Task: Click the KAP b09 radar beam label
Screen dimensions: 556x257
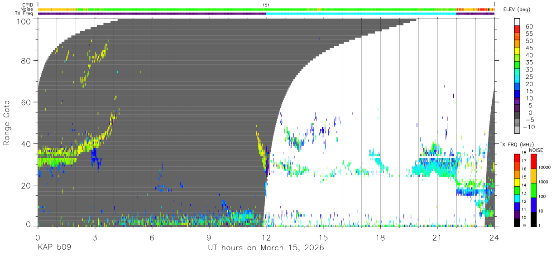Action: [54, 248]
